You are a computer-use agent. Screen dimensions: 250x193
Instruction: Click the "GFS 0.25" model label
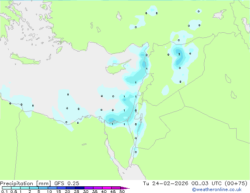pyautogui.click(x=67, y=184)
